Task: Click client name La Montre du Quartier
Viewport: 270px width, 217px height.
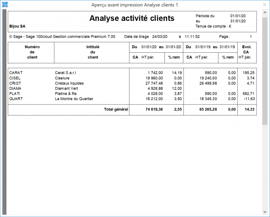Action: click(74, 99)
